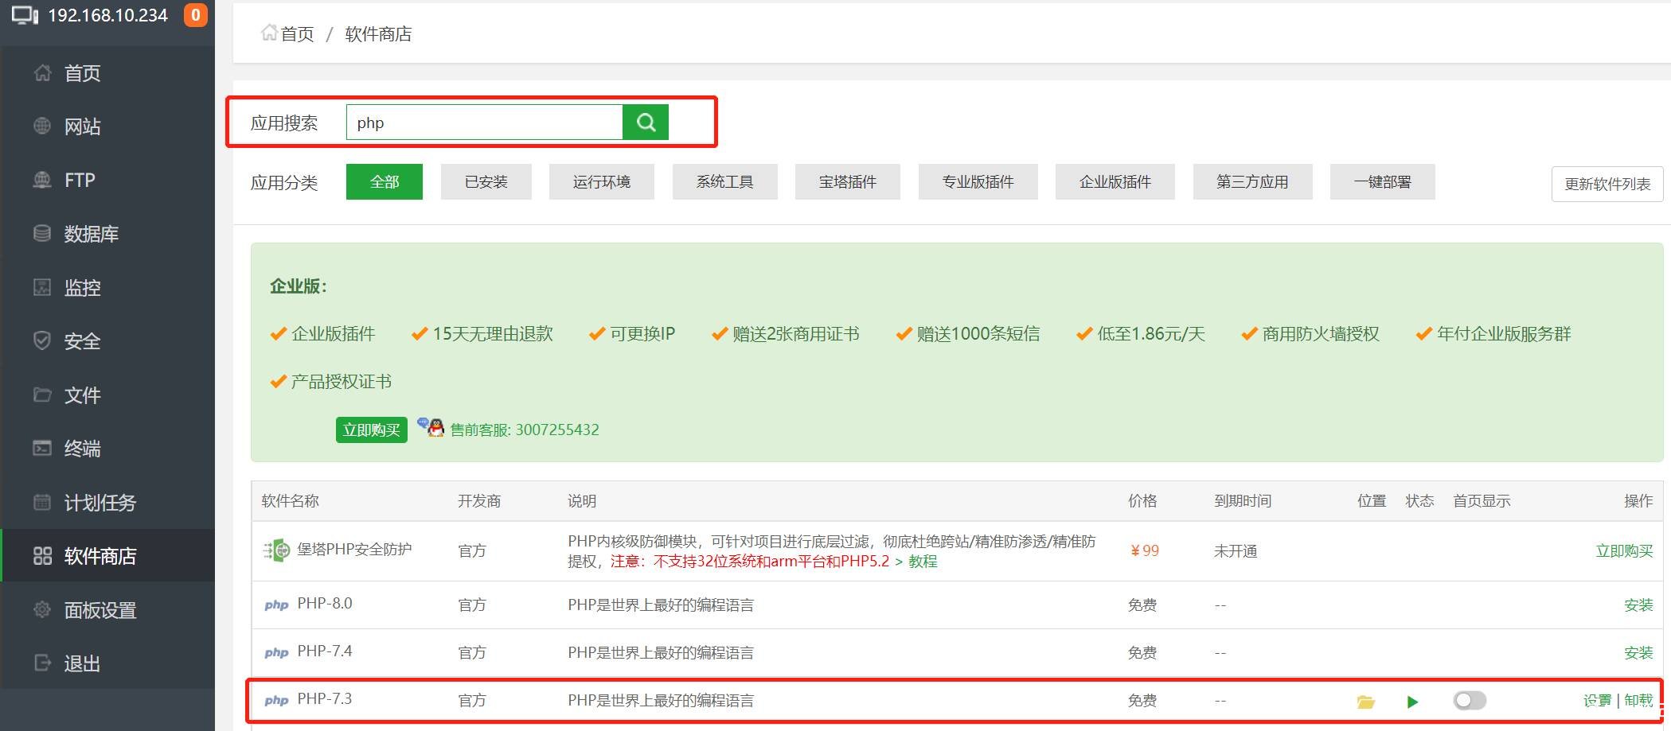Open 面板设置 in the left sidebar
This screenshot has height=731, width=1671.
[107, 609]
